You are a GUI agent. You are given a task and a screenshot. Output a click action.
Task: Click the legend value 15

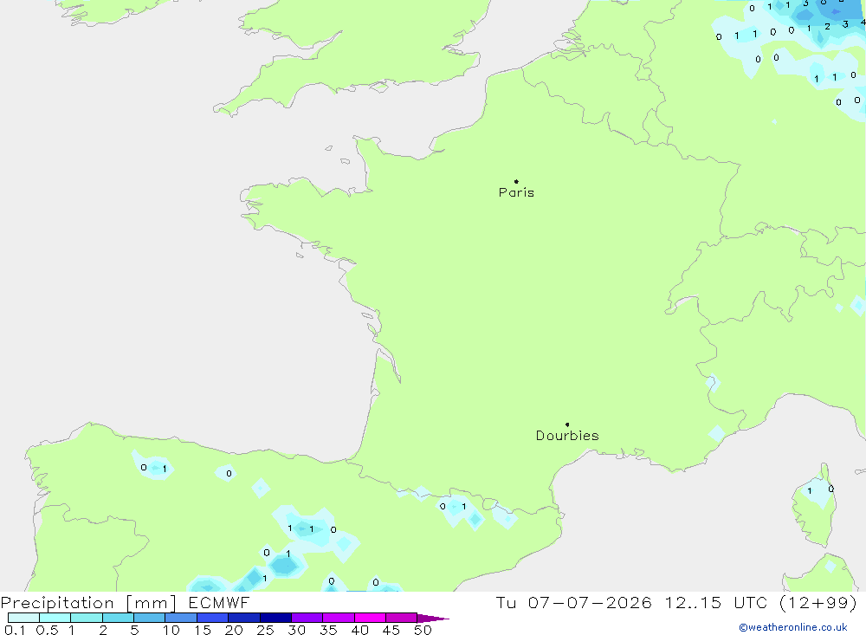(203, 630)
